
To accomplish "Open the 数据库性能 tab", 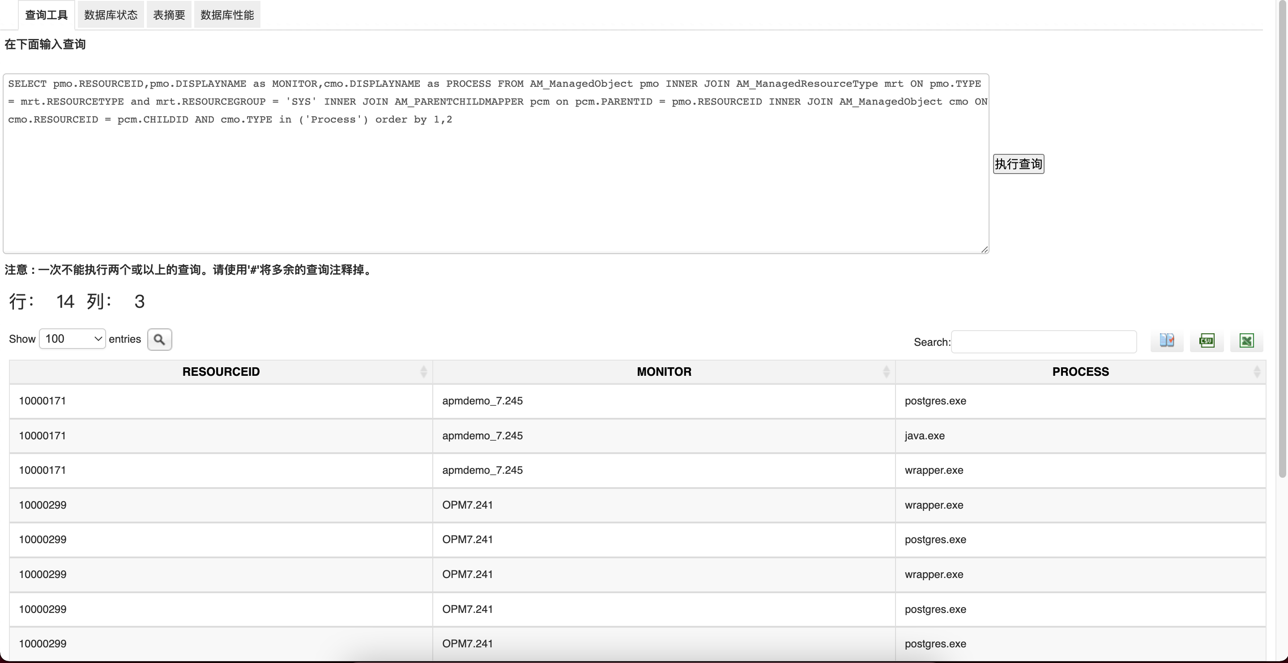I will tap(227, 15).
